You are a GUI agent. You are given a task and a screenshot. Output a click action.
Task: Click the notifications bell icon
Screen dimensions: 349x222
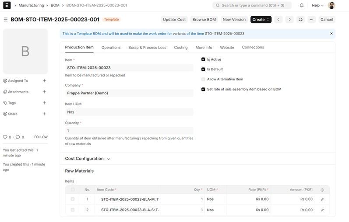point(302,6)
